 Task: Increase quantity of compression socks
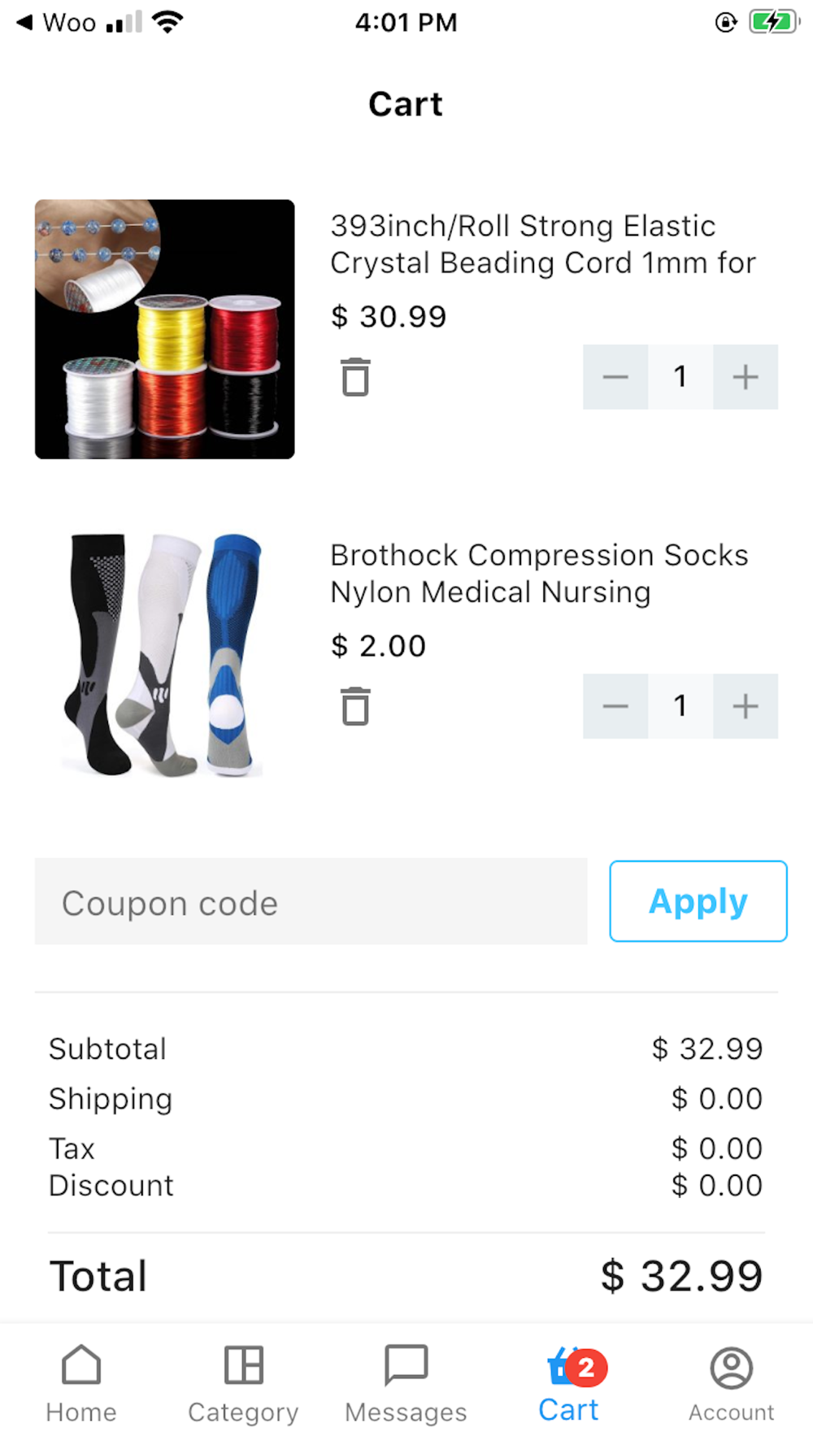click(x=746, y=706)
